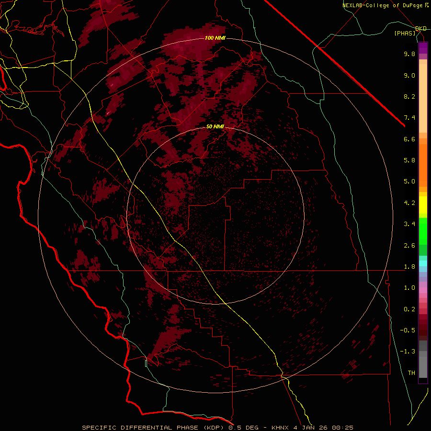Screen dimensions: 431x431
Task: Select the cyan band of the color bar
Action: click(423, 263)
